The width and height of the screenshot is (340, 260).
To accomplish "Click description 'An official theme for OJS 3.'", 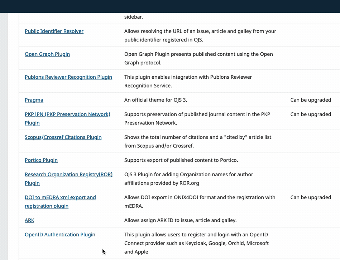I will tap(155, 100).
